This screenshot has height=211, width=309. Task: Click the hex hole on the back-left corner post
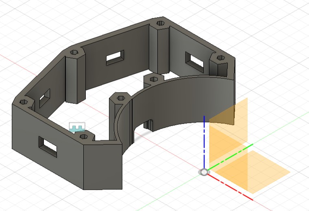74,52
